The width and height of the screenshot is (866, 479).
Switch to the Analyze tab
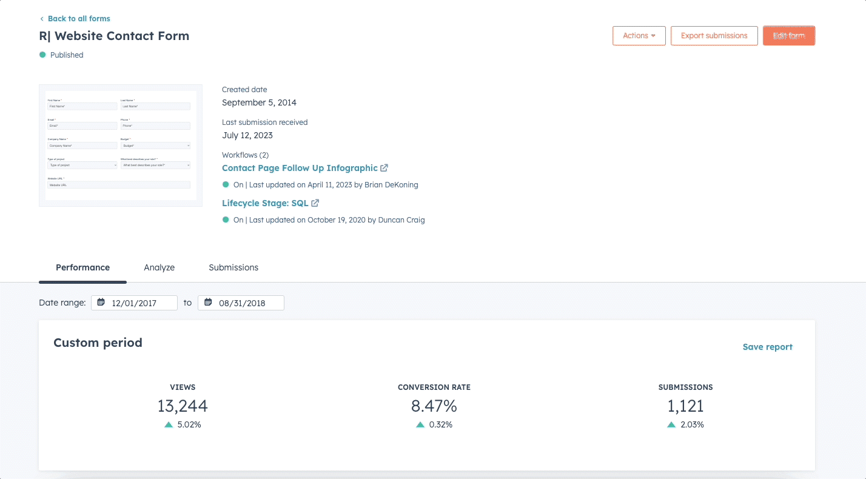click(159, 267)
